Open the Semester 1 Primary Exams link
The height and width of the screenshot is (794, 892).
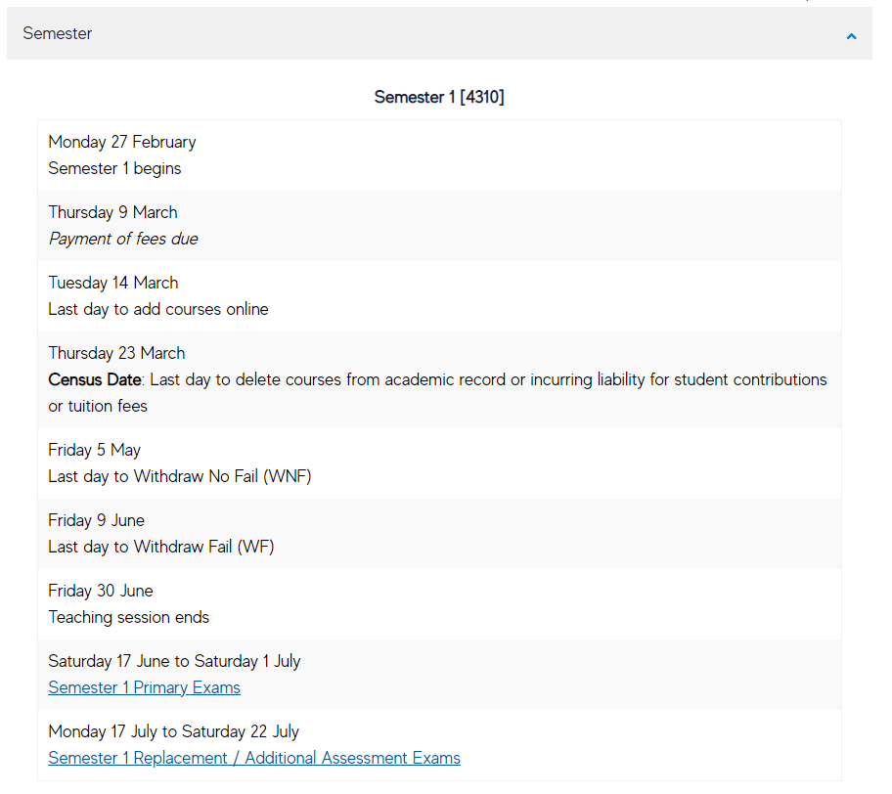(145, 687)
